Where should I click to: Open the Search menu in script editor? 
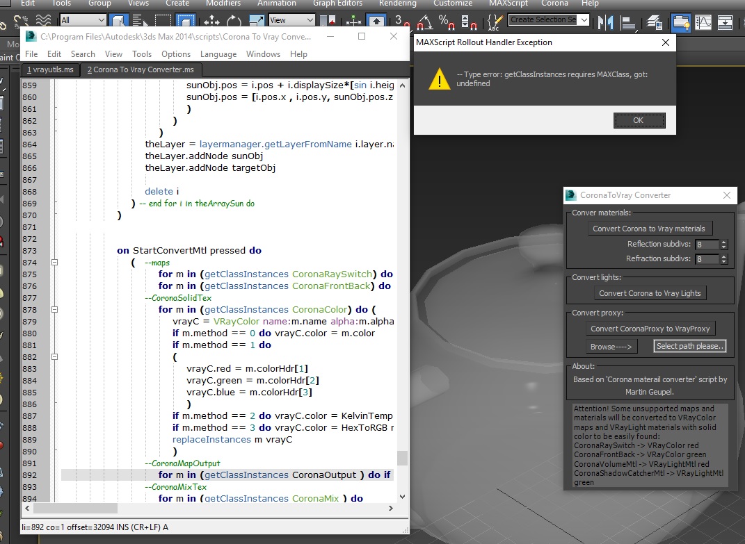tap(83, 54)
